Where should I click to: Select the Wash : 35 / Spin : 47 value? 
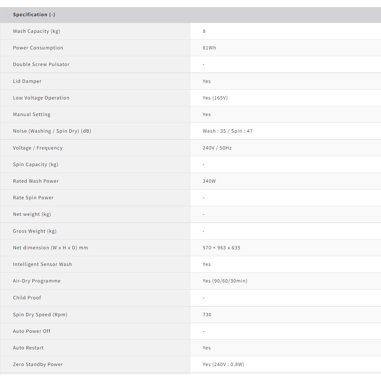coord(227,131)
